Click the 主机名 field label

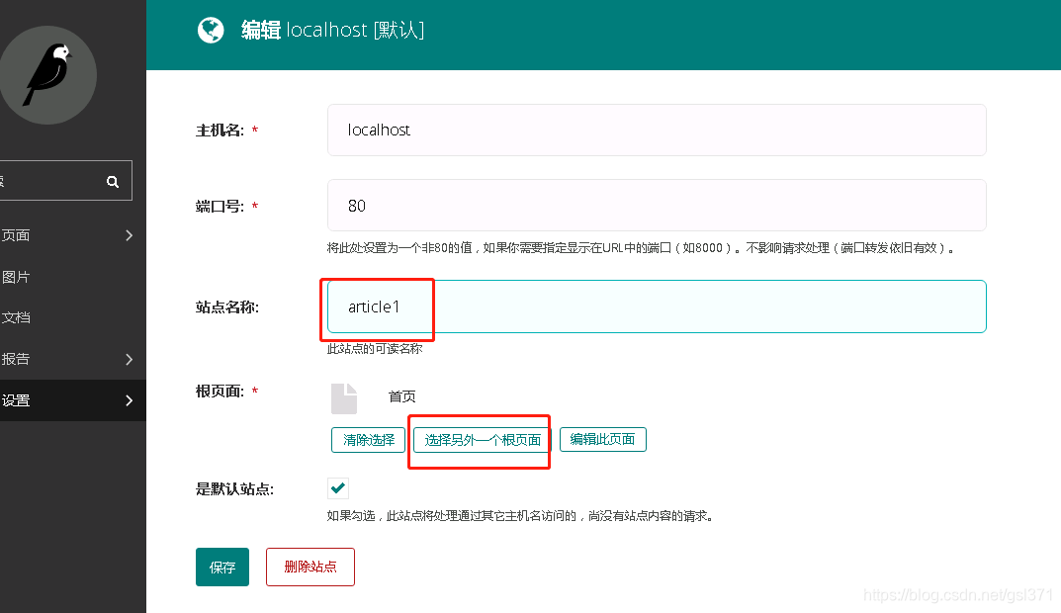(220, 131)
